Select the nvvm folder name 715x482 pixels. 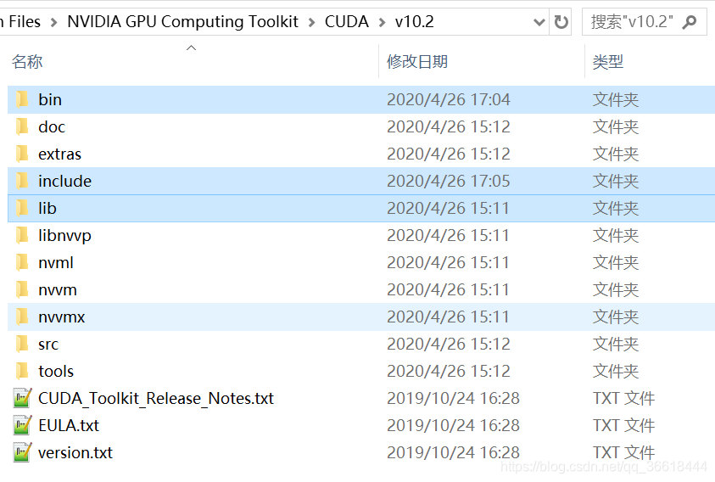click(58, 290)
